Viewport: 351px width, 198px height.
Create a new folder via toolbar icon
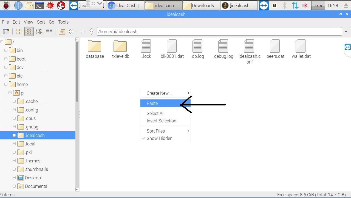click(6, 31)
